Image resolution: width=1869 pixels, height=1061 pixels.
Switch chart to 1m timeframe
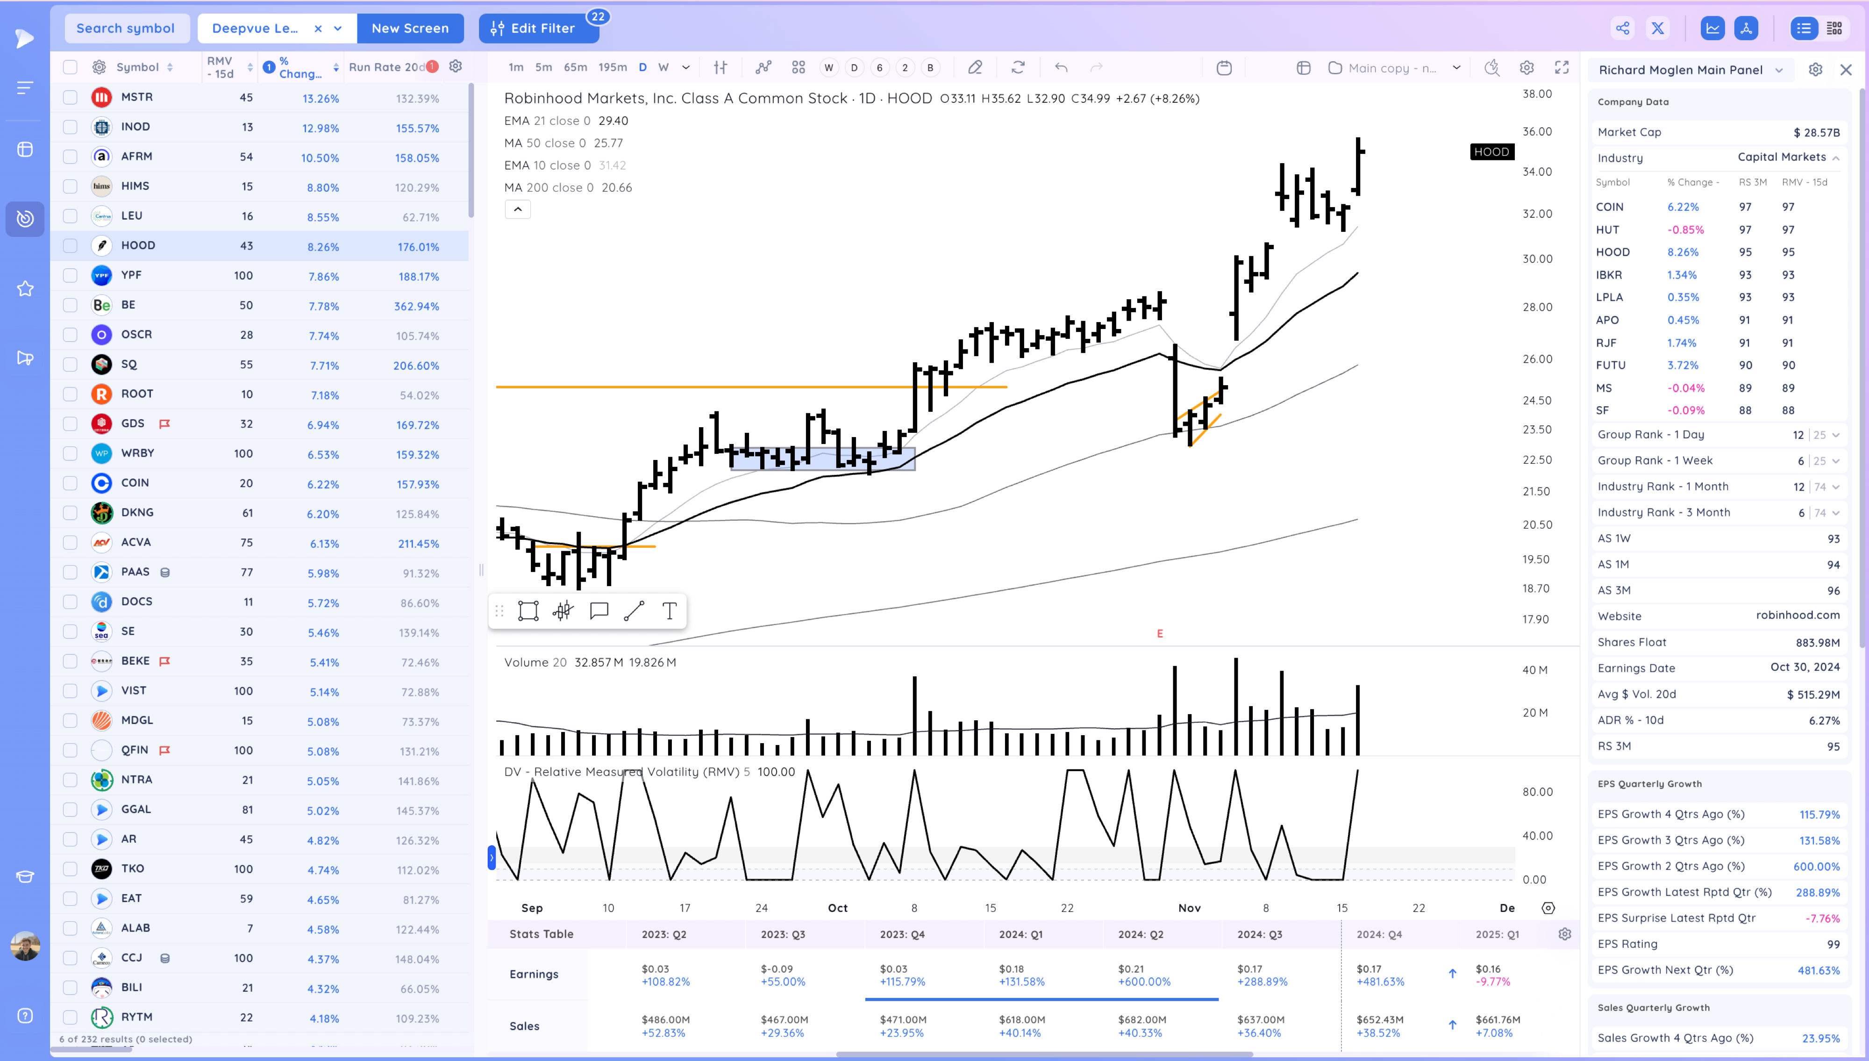pos(516,67)
